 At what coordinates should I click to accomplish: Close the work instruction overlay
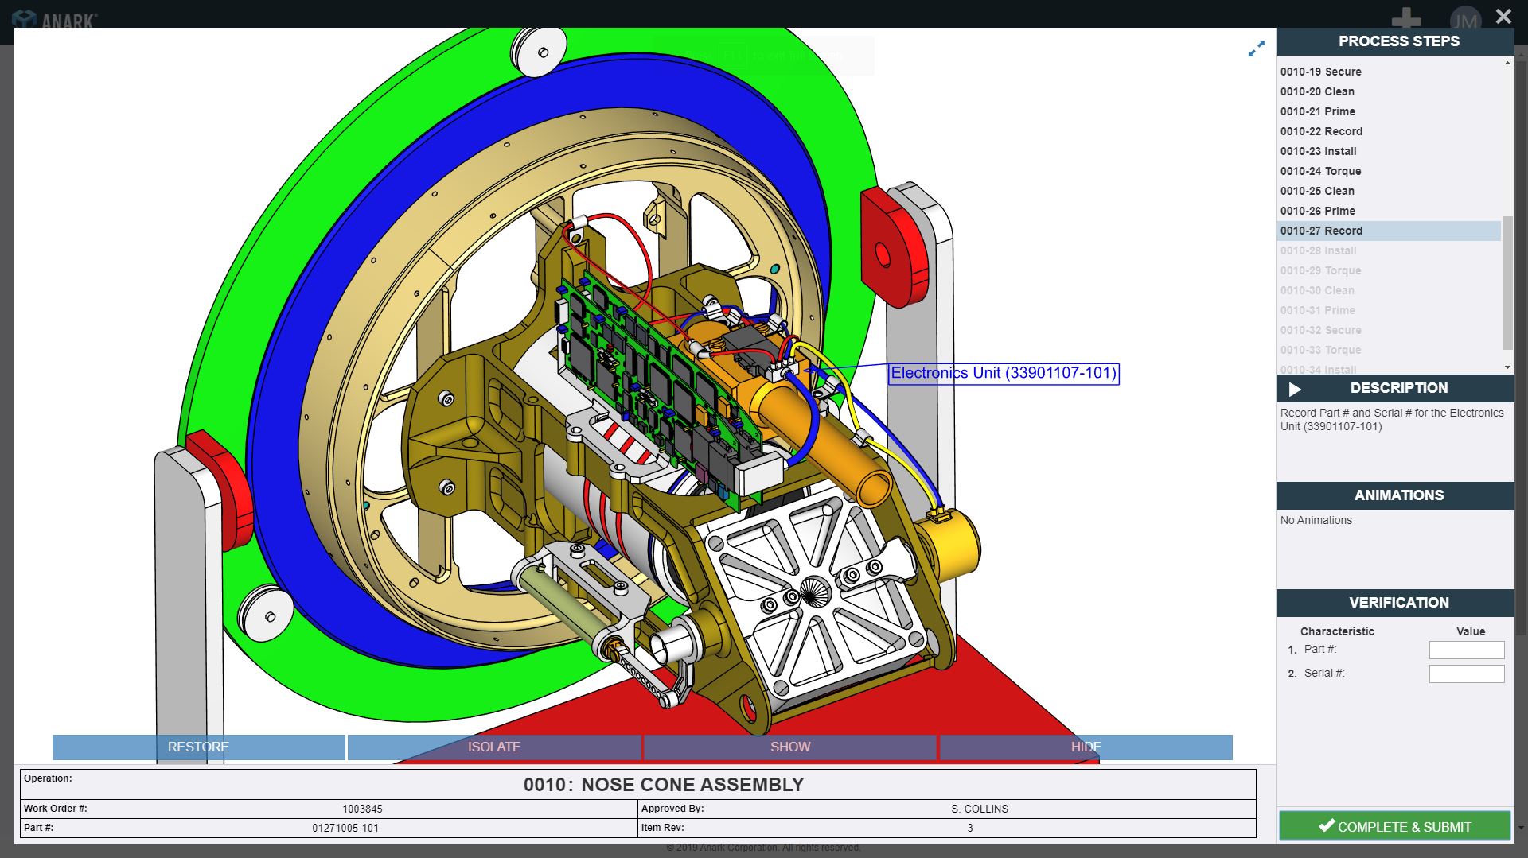point(1503,16)
